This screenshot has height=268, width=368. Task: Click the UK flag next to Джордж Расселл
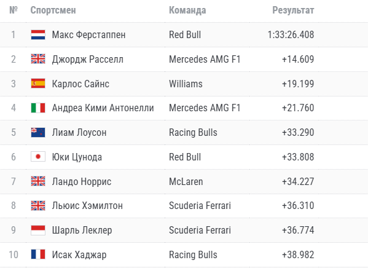click(38, 59)
